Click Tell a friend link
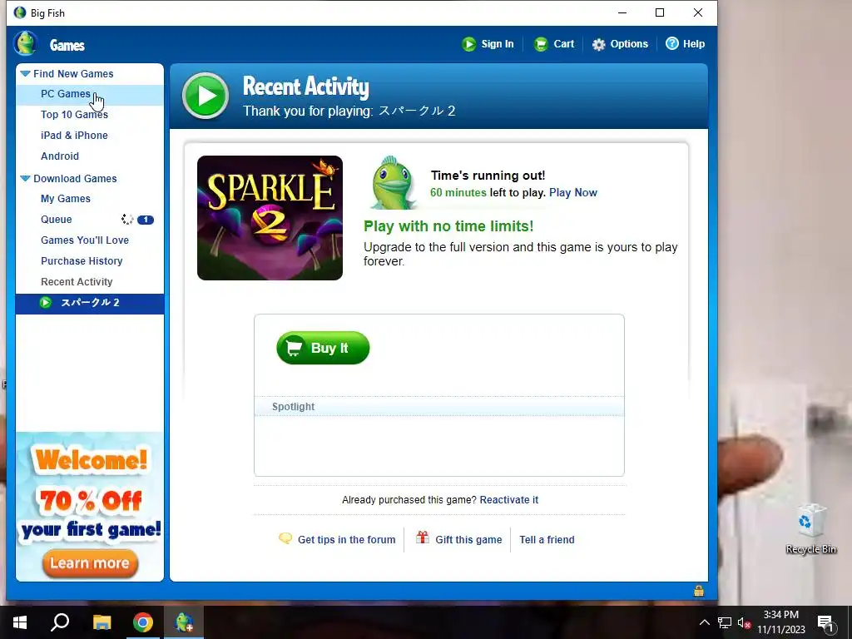The width and height of the screenshot is (852, 639). (547, 539)
